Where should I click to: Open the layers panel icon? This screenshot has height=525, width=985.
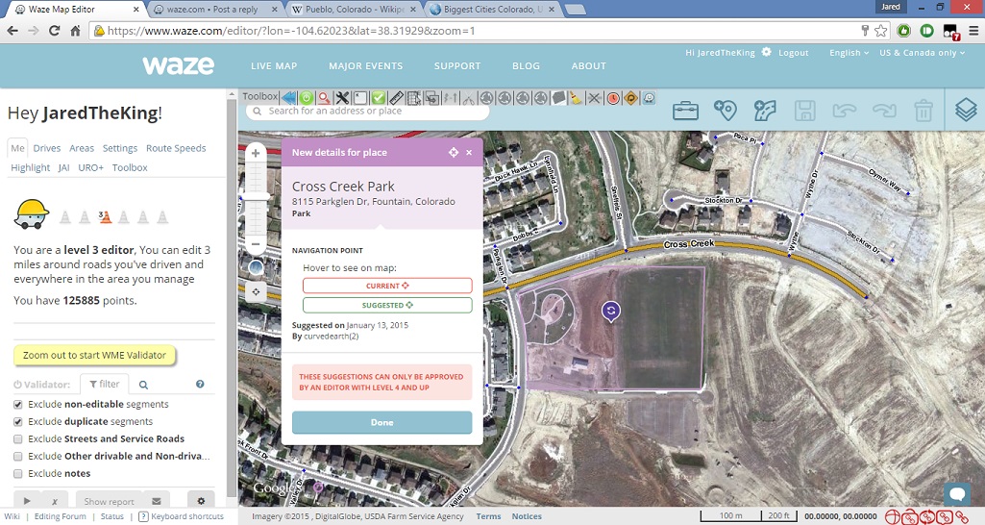[966, 111]
